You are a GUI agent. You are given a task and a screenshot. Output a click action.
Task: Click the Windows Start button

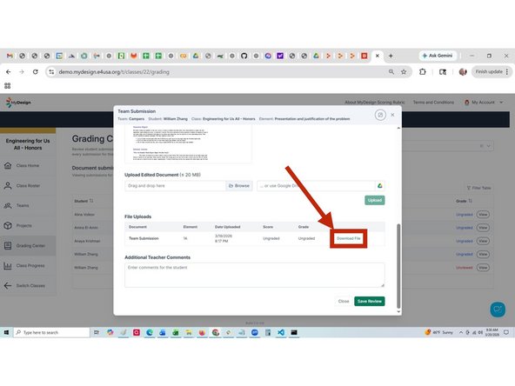coord(6,332)
